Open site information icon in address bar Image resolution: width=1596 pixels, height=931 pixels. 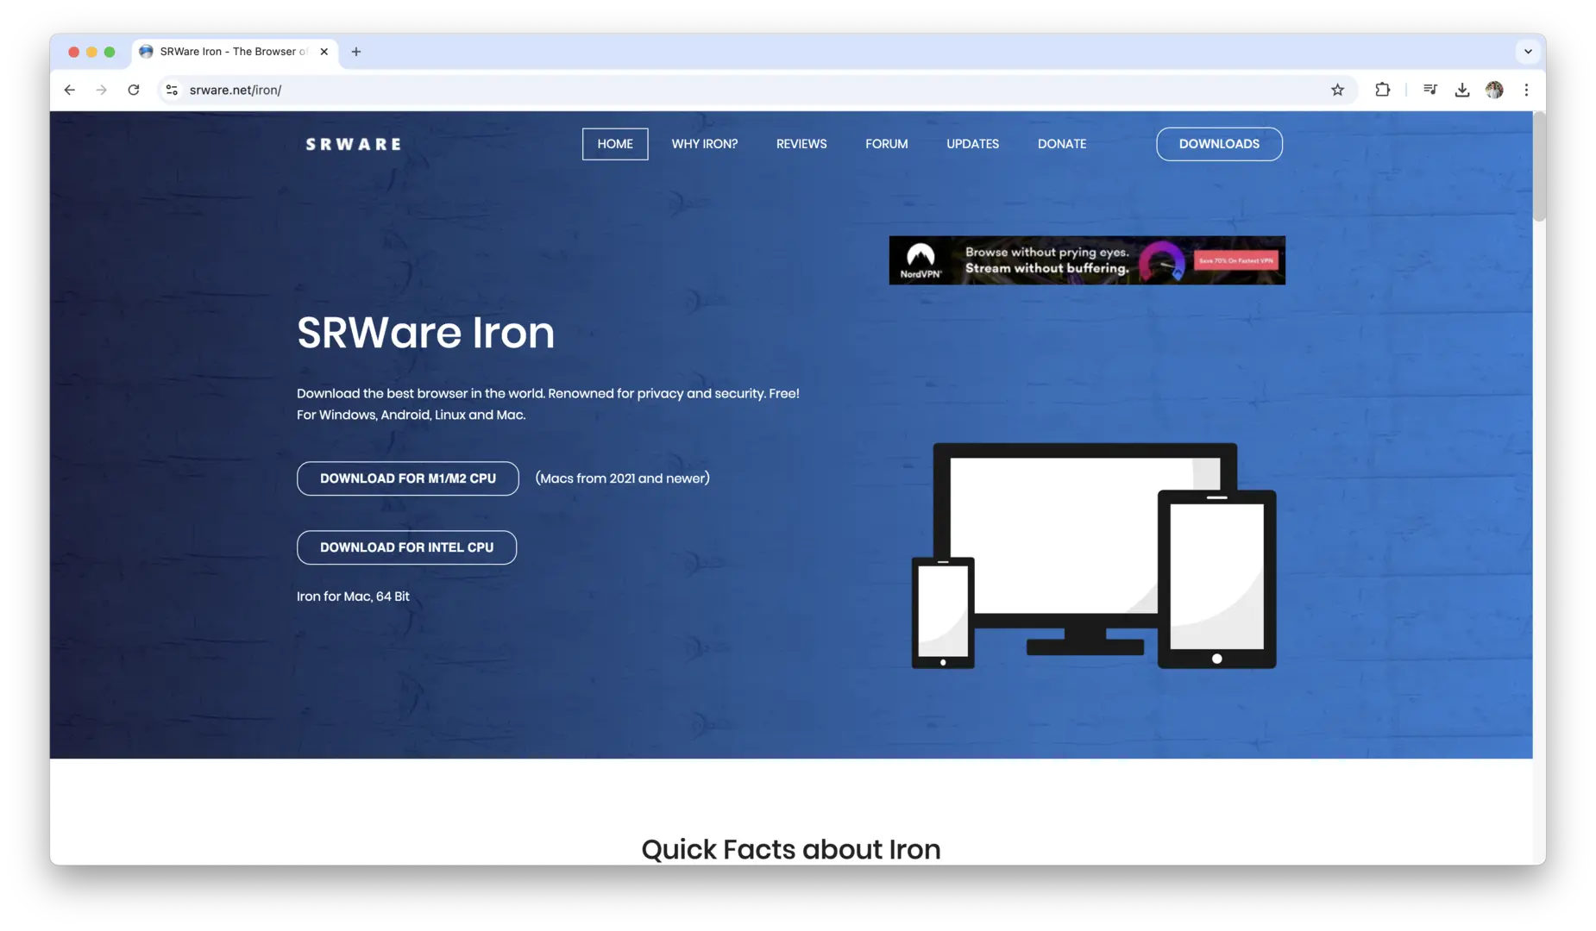pyautogui.click(x=172, y=90)
